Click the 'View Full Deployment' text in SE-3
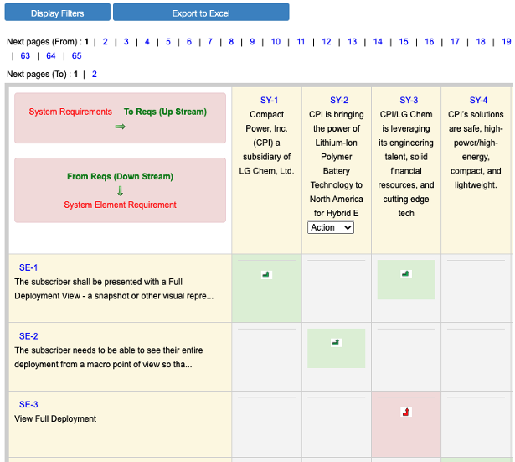 [55, 419]
